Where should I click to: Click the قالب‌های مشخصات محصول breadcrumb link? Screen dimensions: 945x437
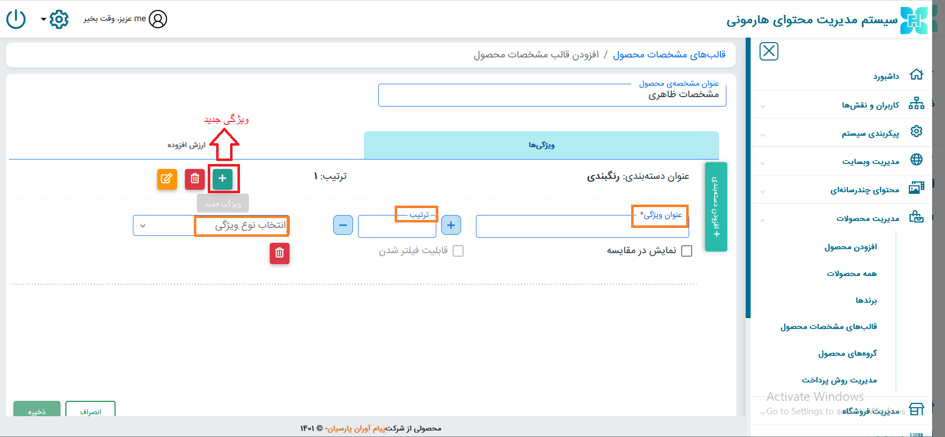pyautogui.click(x=669, y=55)
